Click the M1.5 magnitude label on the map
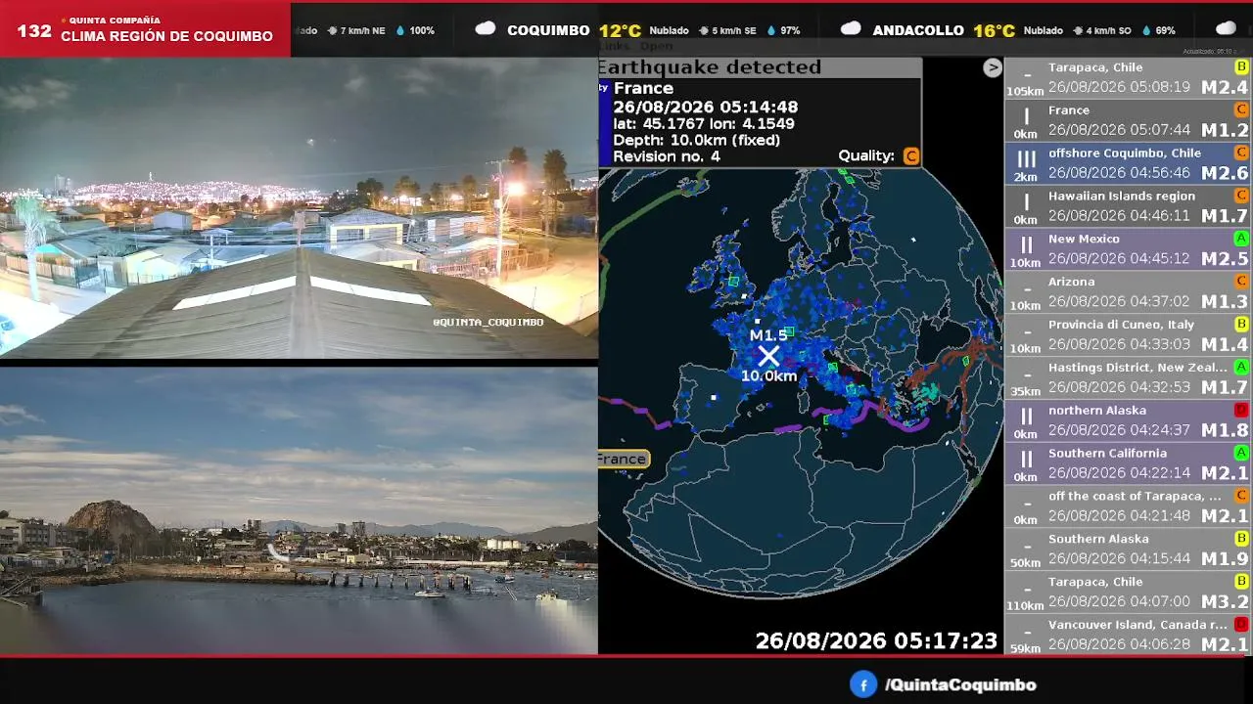The width and height of the screenshot is (1253, 704). [768, 335]
